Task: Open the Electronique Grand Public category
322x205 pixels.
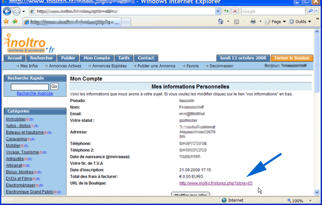Action: (30, 192)
